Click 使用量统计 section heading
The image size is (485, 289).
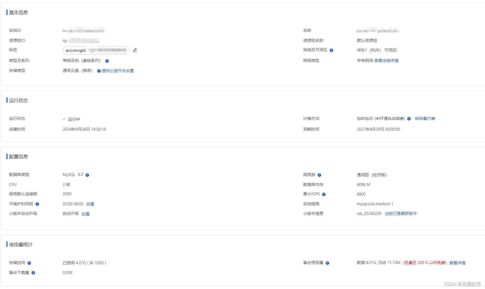(21, 245)
